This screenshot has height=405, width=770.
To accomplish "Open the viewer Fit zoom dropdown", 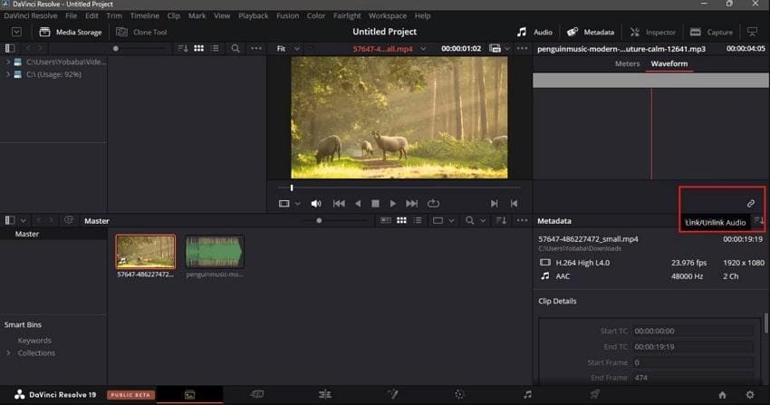I will click(288, 49).
